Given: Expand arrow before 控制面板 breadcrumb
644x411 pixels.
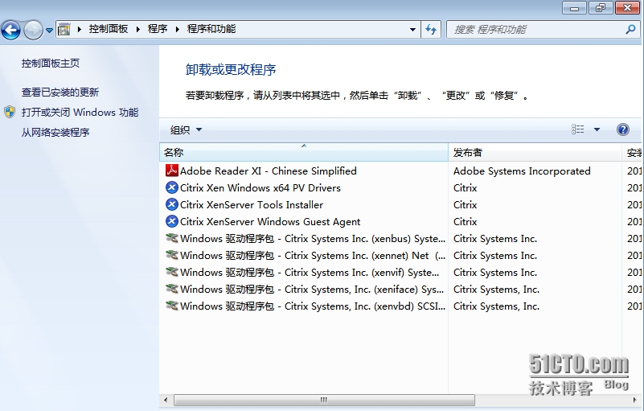Looking at the screenshot, I should coord(80,29).
